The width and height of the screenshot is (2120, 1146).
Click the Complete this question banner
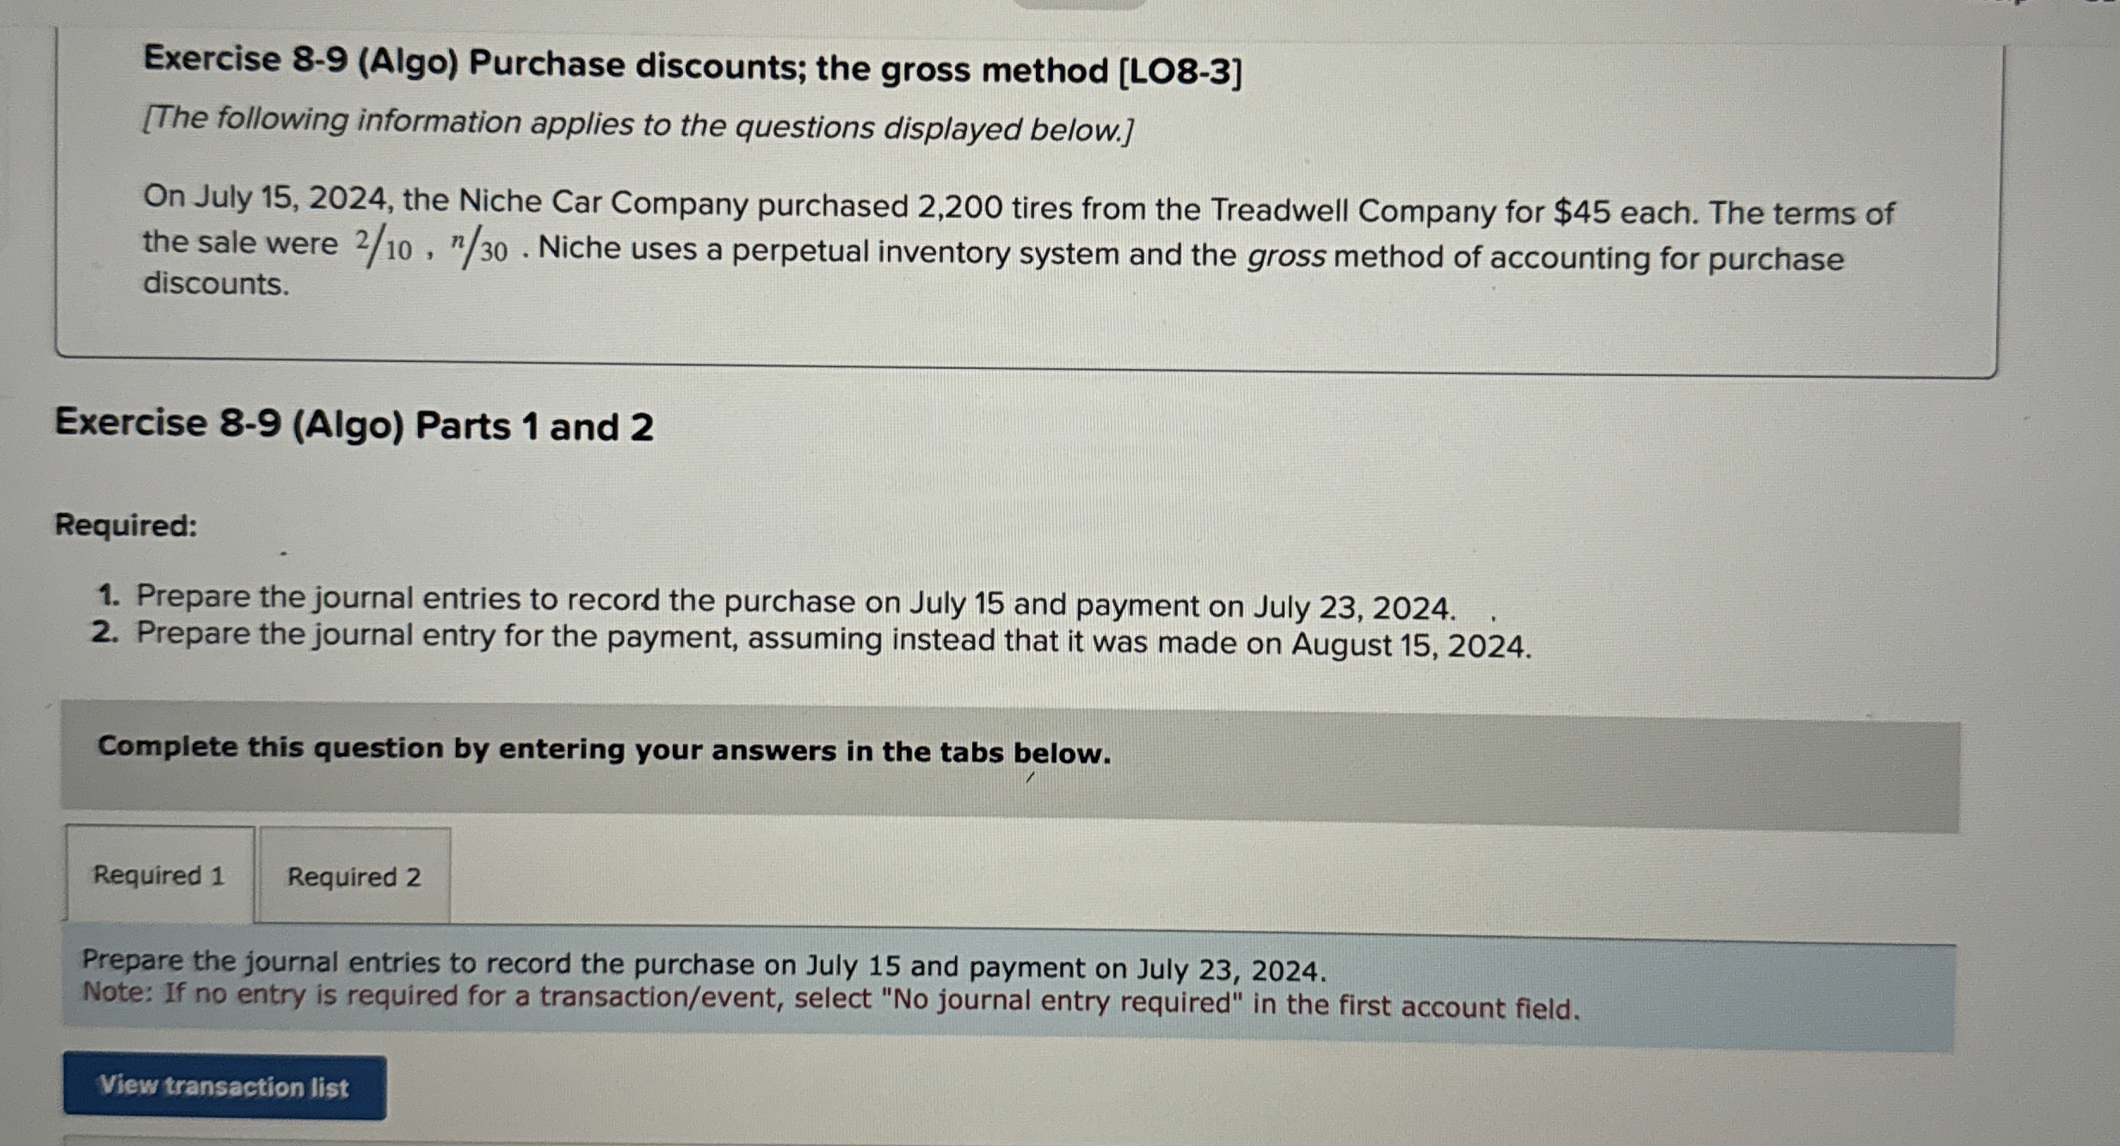tap(604, 750)
